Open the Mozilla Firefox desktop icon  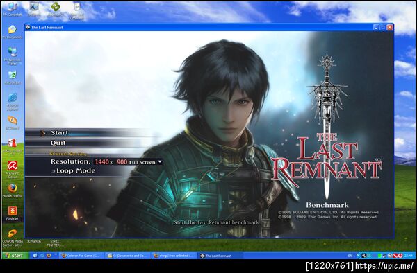[x=13, y=188]
